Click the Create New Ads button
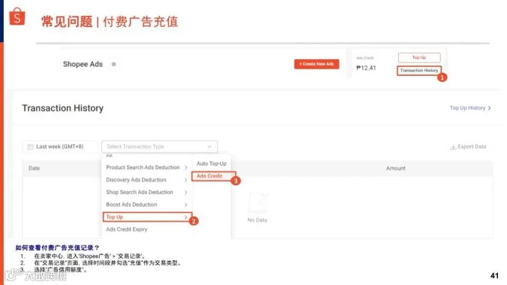 click(317, 64)
